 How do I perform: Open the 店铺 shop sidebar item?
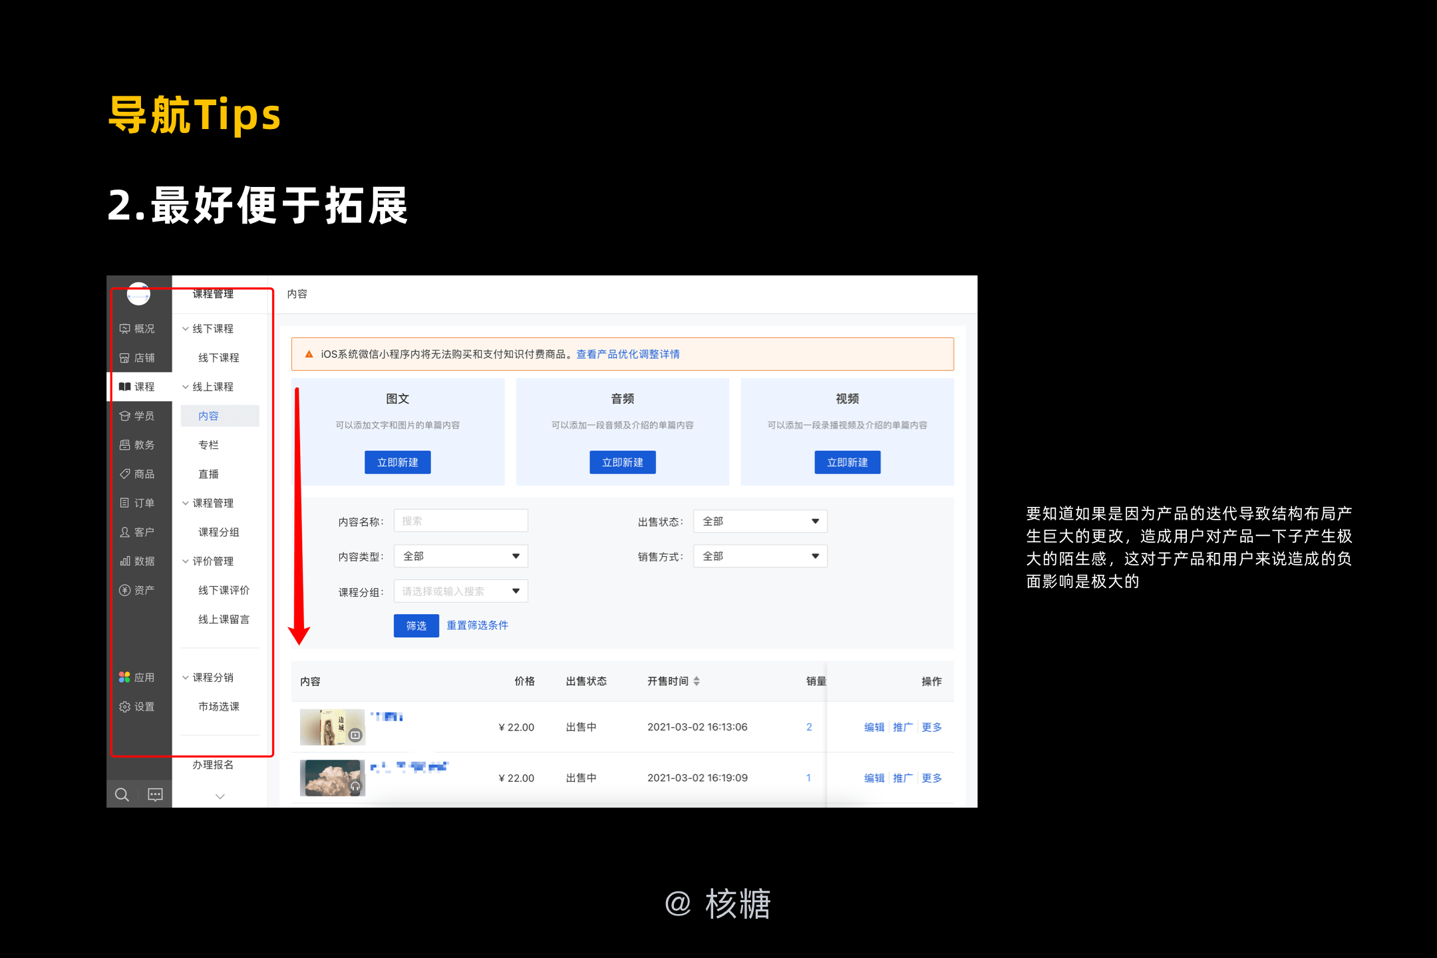[137, 358]
